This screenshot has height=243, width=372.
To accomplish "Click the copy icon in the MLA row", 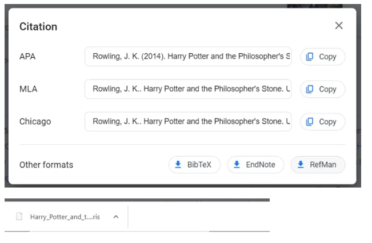I will 310,89.
